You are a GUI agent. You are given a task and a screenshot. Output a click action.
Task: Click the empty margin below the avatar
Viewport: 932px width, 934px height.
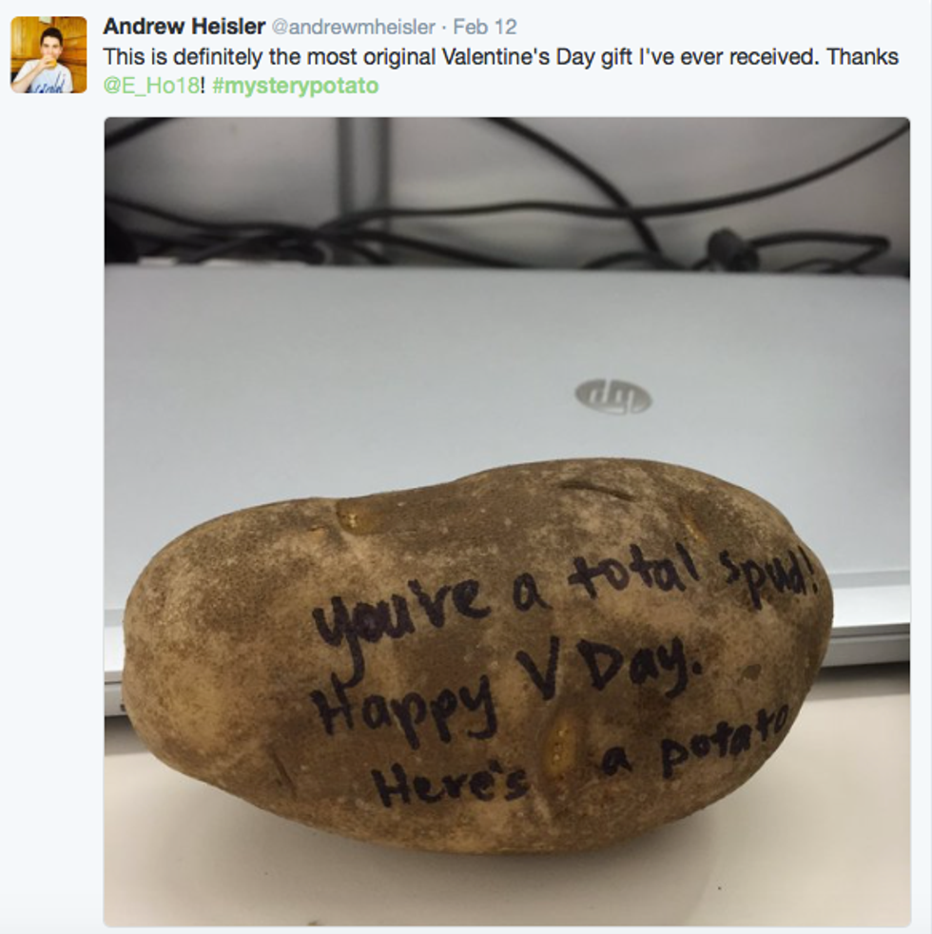coord(49,477)
